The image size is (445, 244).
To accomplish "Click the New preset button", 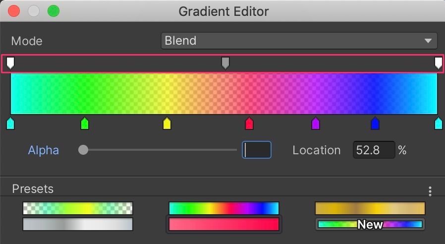I will click(x=370, y=224).
